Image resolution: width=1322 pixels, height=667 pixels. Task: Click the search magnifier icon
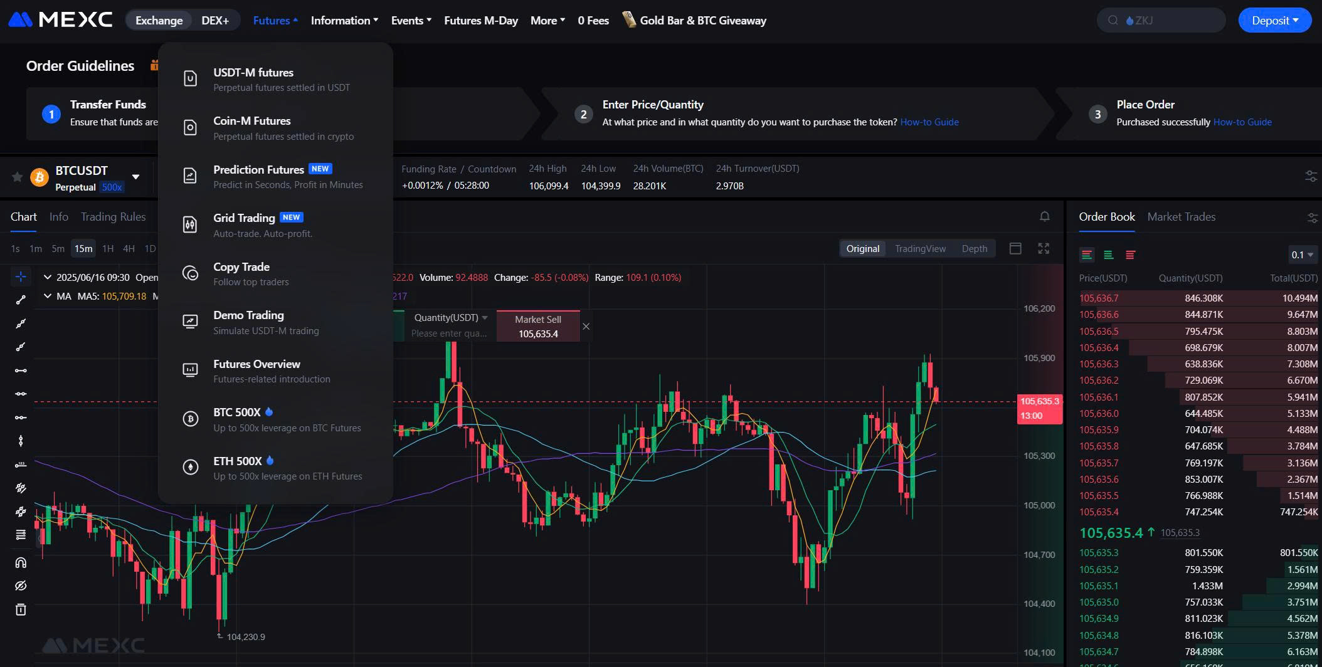click(x=1113, y=20)
